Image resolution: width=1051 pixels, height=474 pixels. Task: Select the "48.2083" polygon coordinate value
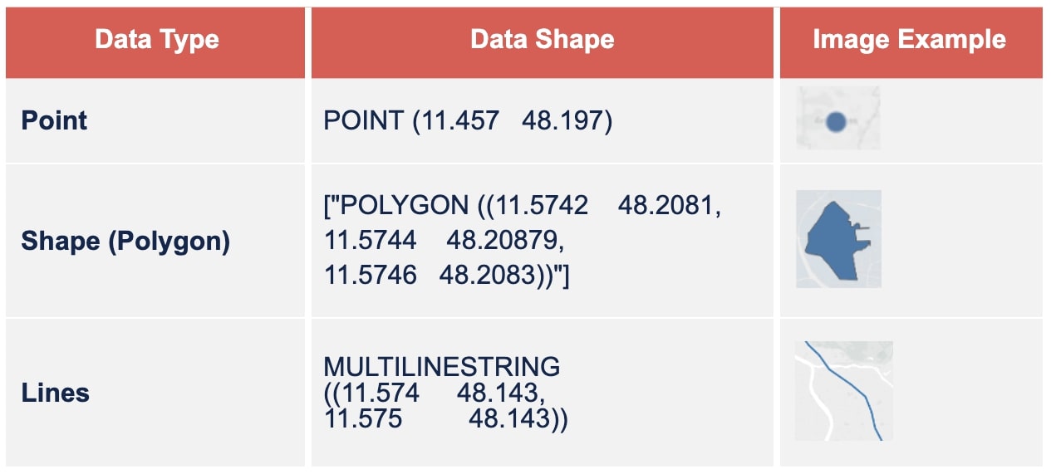495,276
